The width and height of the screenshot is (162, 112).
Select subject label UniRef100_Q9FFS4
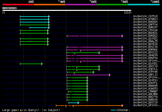pyautogui.click(x=145, y=25)
